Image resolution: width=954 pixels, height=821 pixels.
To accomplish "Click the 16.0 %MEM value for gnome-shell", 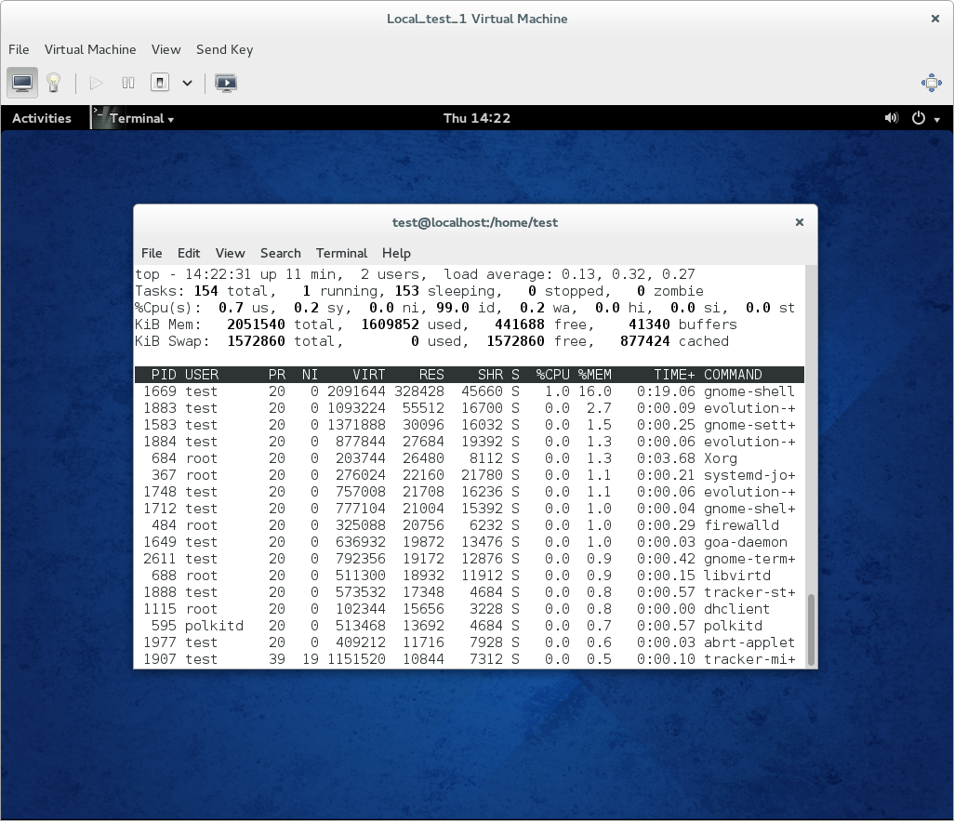I will [x=594, y=391].
